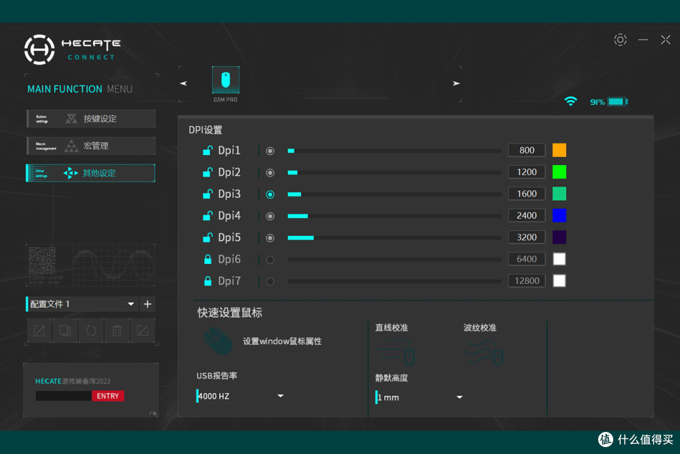680x454 pixels.
Task: Click the battery level indicator icon
Action: (x=618, y=101)
